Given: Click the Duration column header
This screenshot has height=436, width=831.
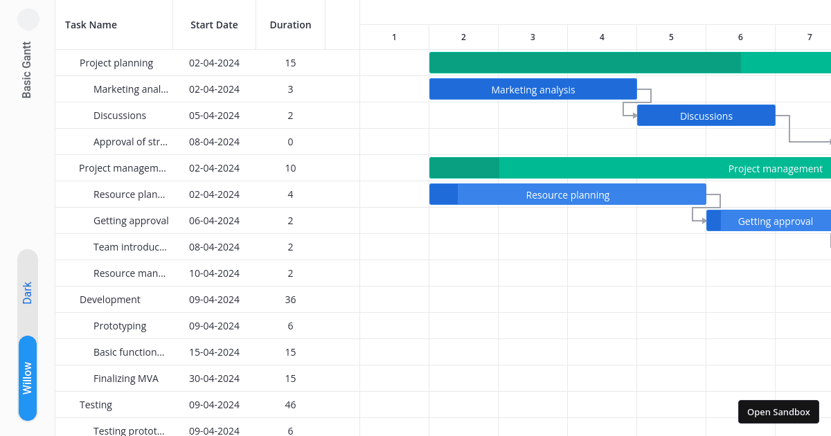Looking at the screenshot, I should [x=290, y=25].
